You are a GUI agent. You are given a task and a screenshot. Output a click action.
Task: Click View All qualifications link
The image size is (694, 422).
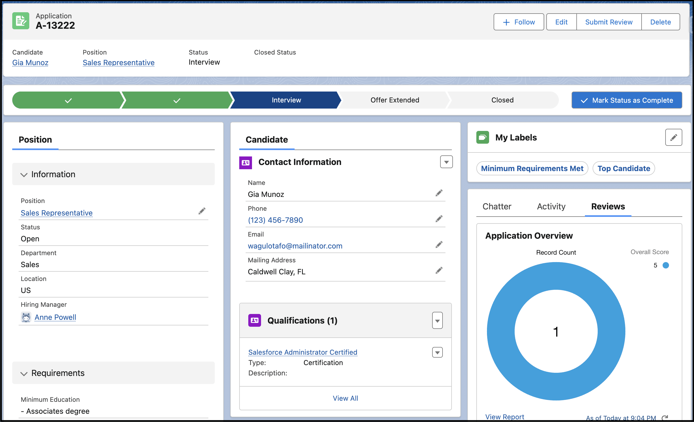click(x=345, y=397)
